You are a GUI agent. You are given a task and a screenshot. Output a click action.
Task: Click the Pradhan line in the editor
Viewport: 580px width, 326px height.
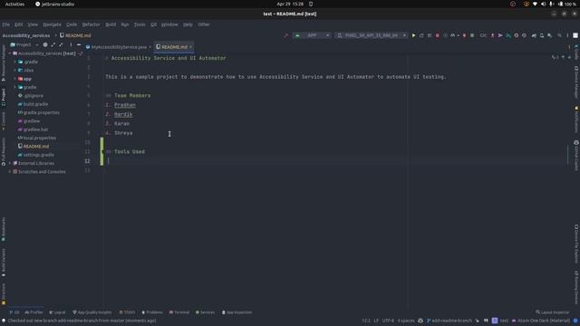(125, 105)
